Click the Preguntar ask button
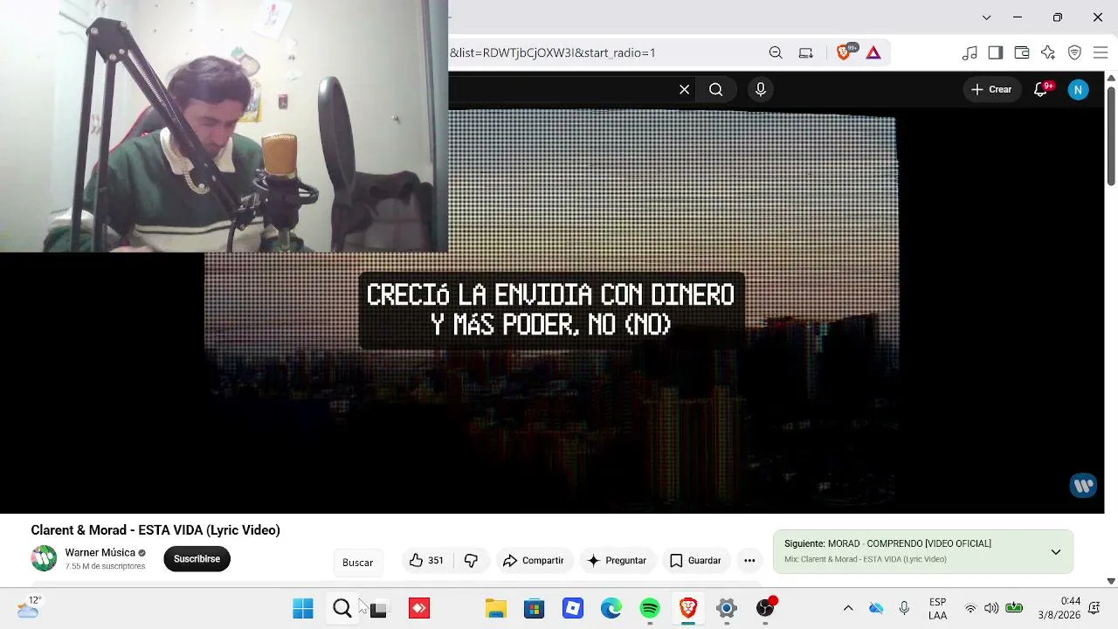The width and height of the screenshot is (1118, 629). click(x=617, y=560)
